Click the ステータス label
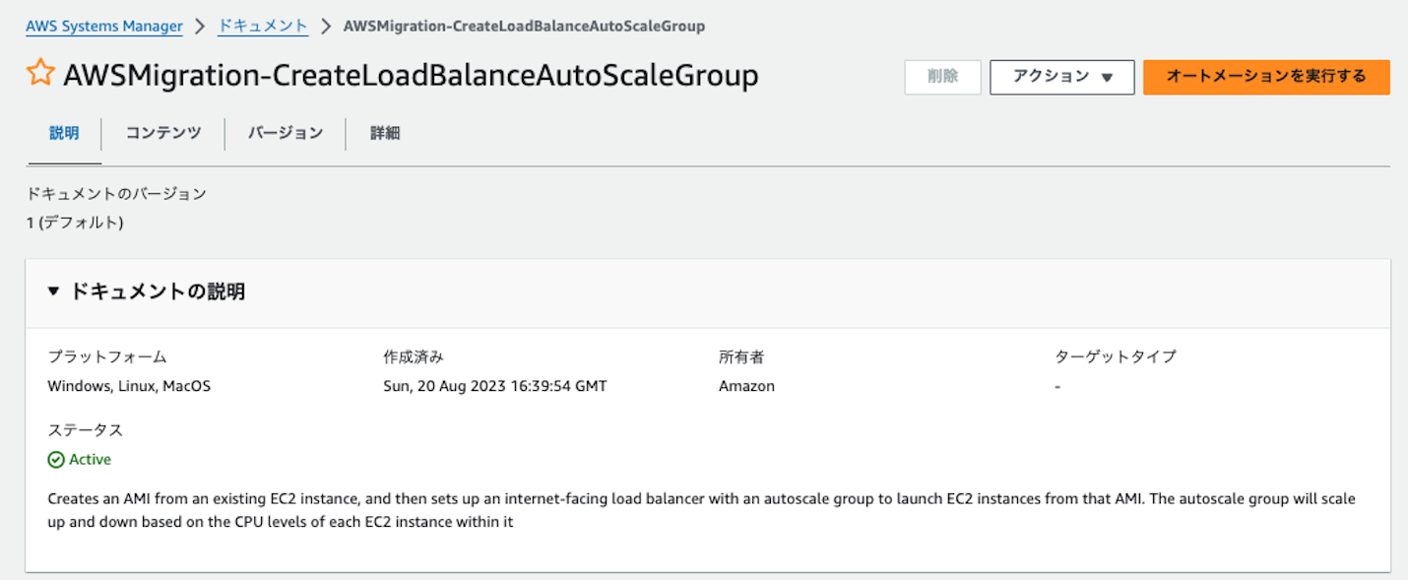The height and width of the screenshot is (580, 1408). 86,430
